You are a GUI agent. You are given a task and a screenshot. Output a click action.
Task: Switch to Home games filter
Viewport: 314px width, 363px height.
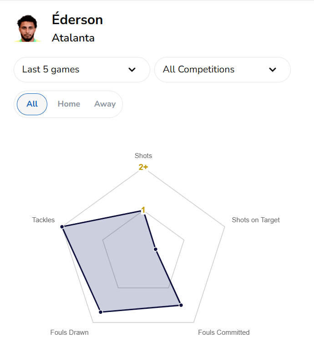click(x=69, y=104)
